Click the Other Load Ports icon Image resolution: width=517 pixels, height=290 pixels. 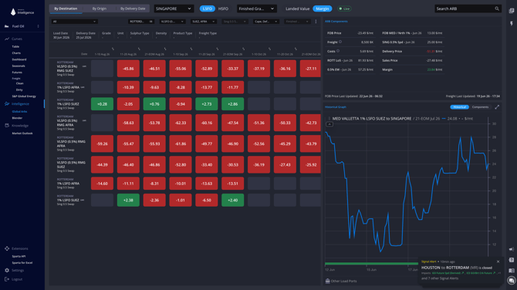point(327,281)
